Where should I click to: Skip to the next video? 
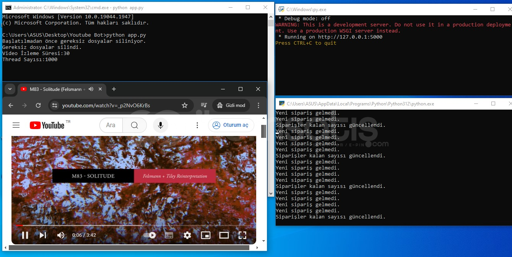(x=43, y=235)
